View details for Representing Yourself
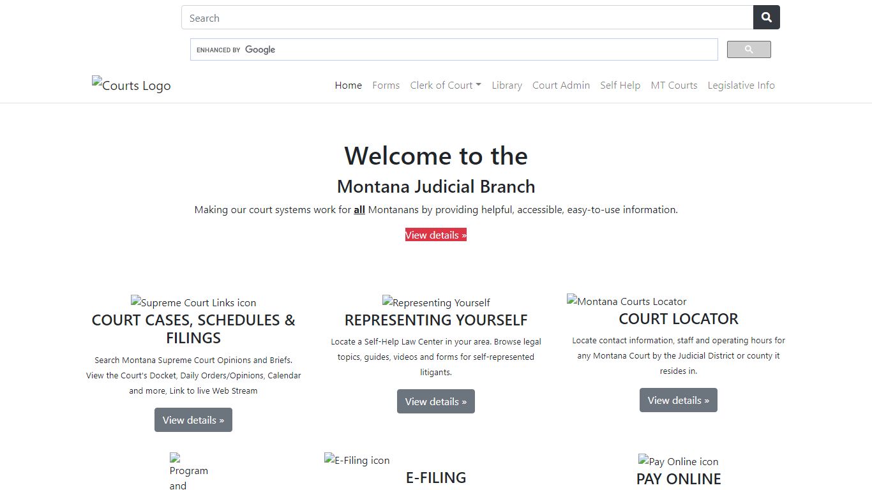 coord(436,401)
